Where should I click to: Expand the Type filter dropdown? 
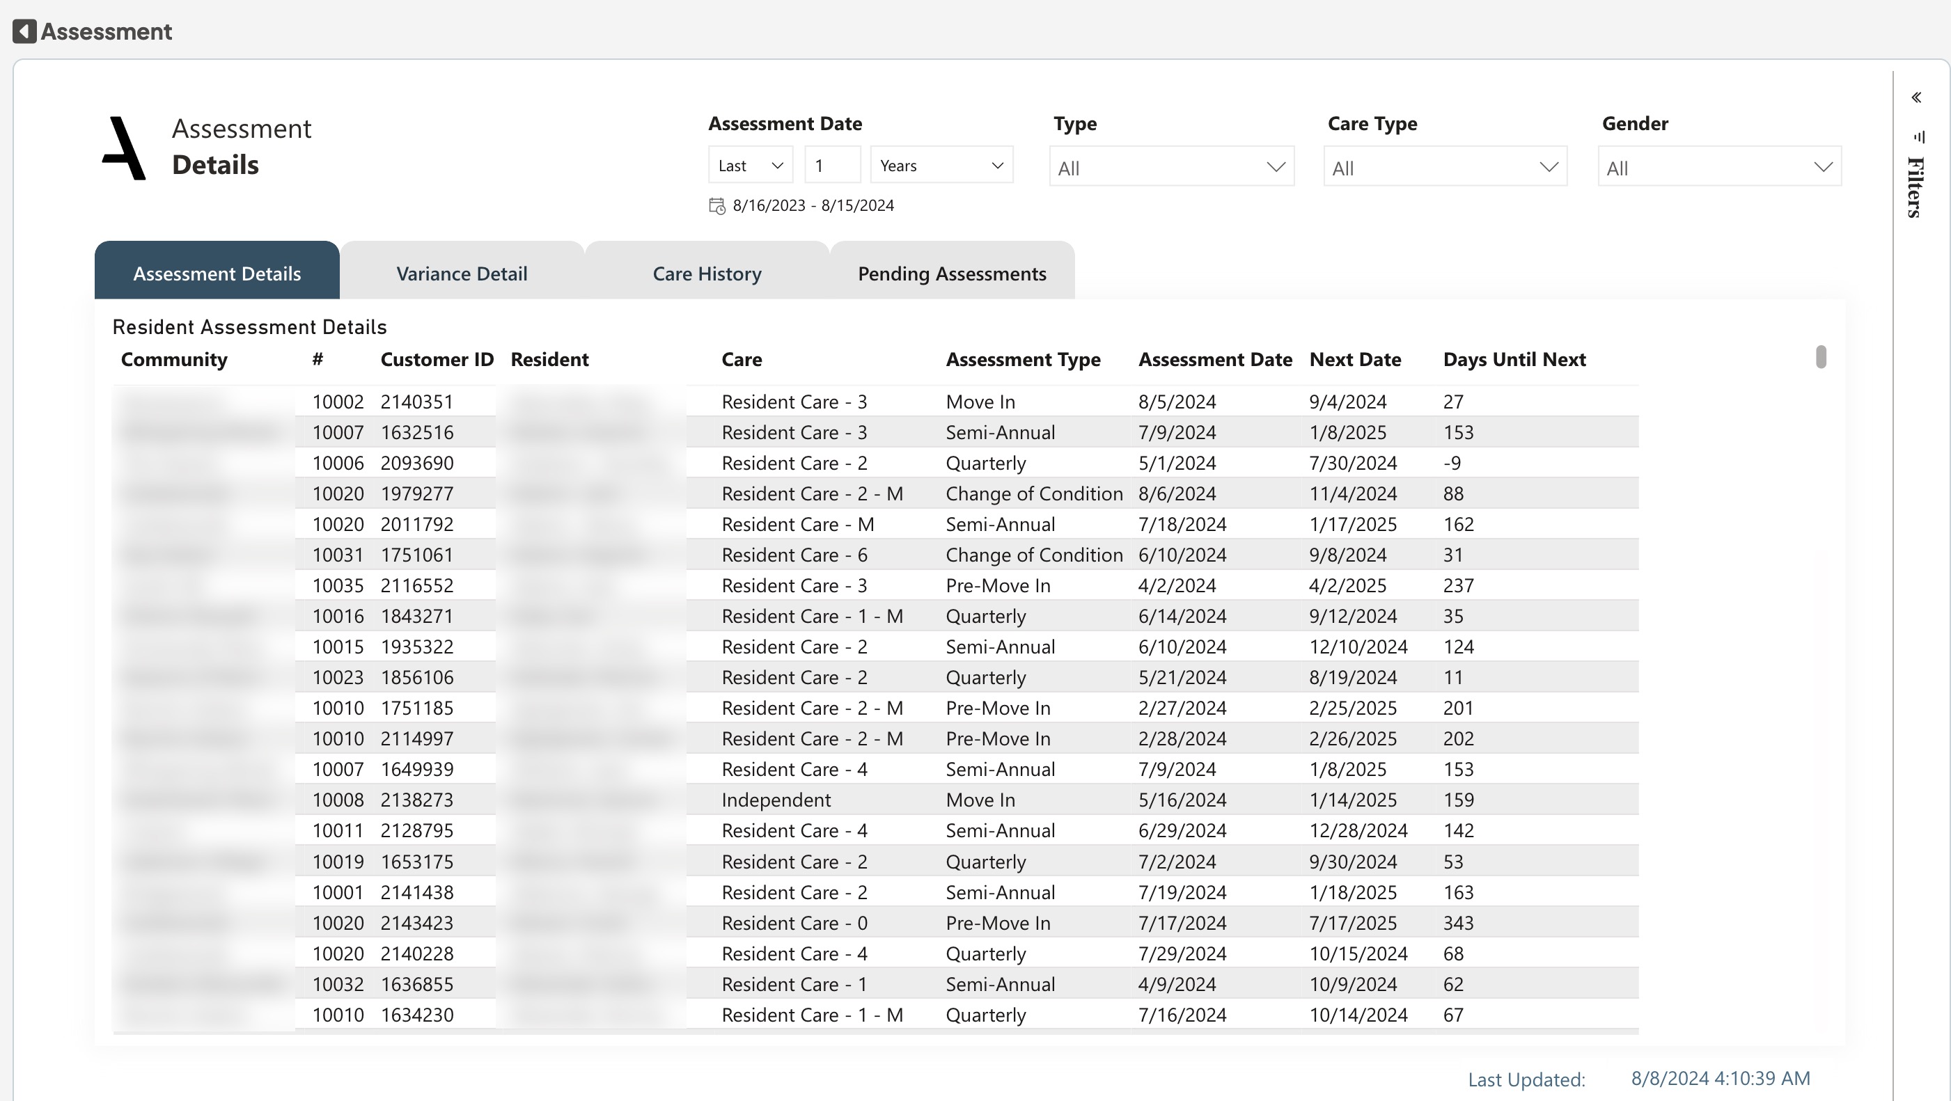pyautogui.click(x=1171, y=167)
